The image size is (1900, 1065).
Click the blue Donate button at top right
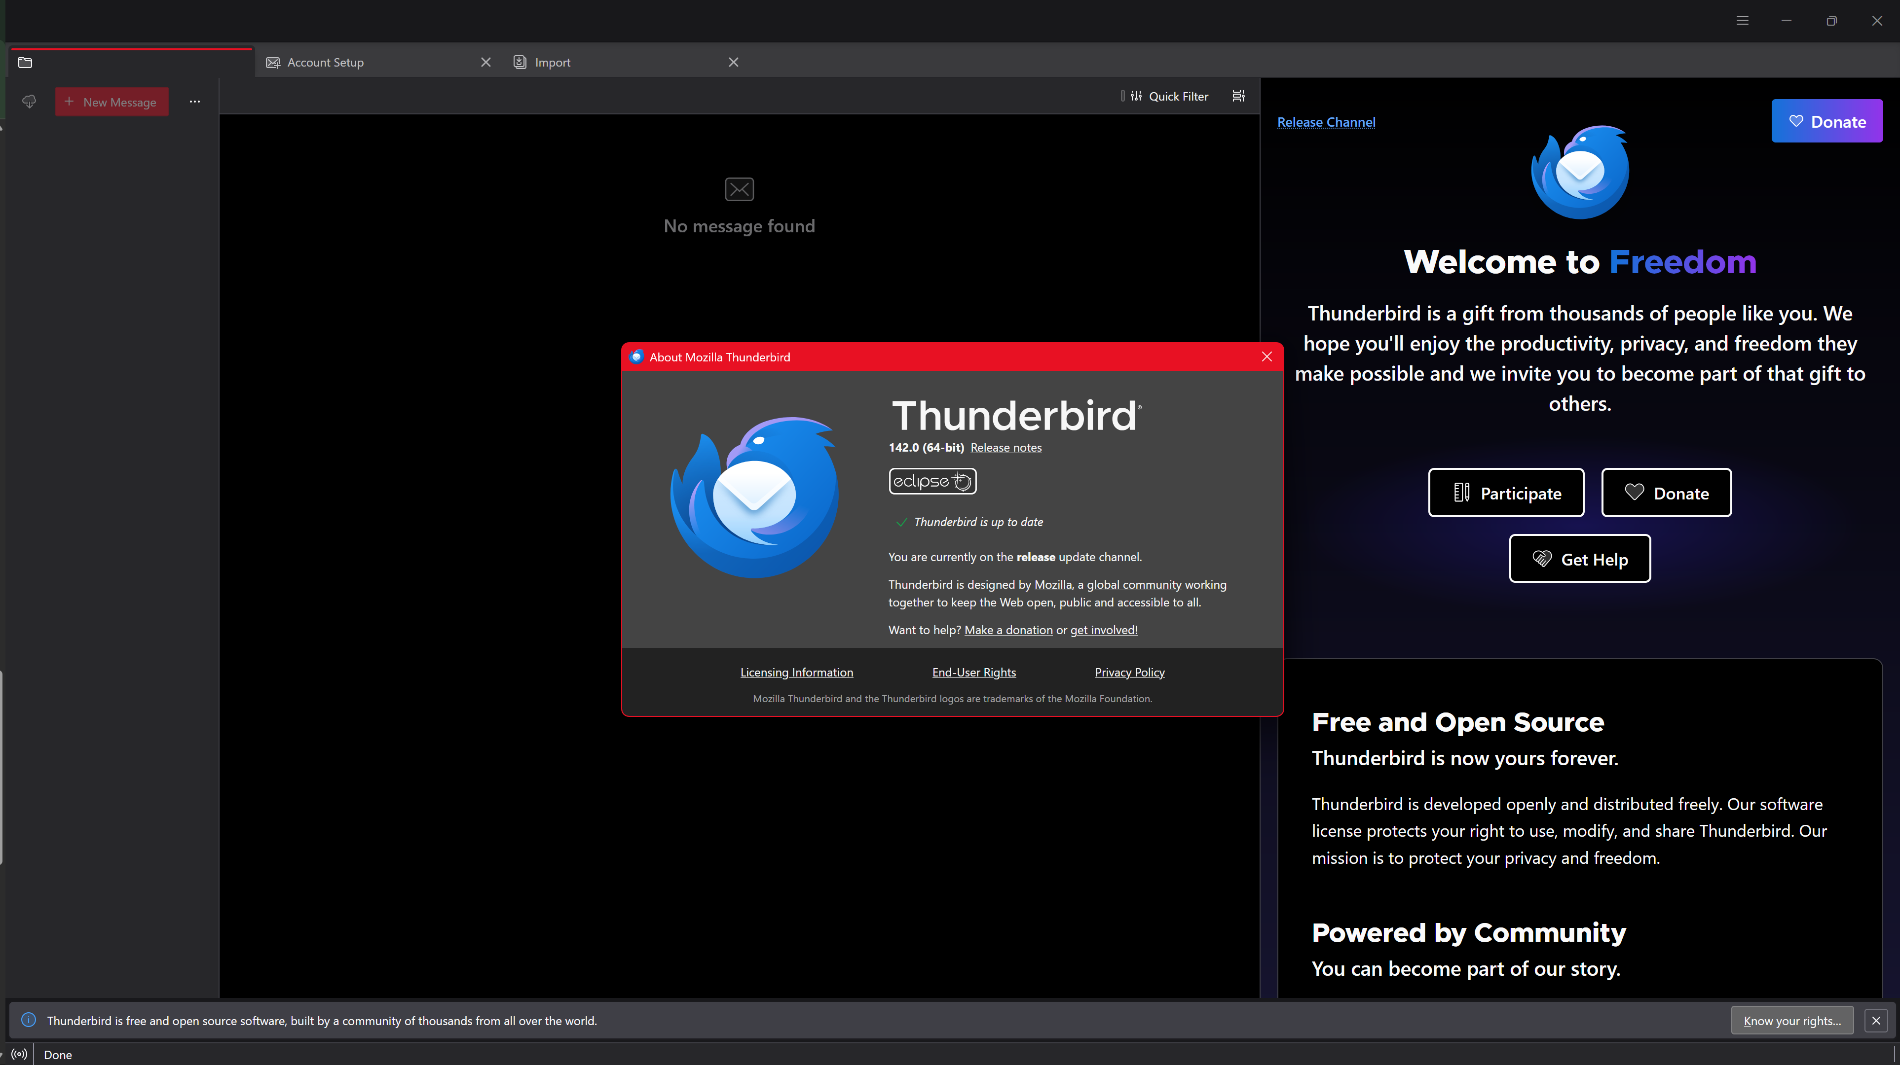(1826, 122)
